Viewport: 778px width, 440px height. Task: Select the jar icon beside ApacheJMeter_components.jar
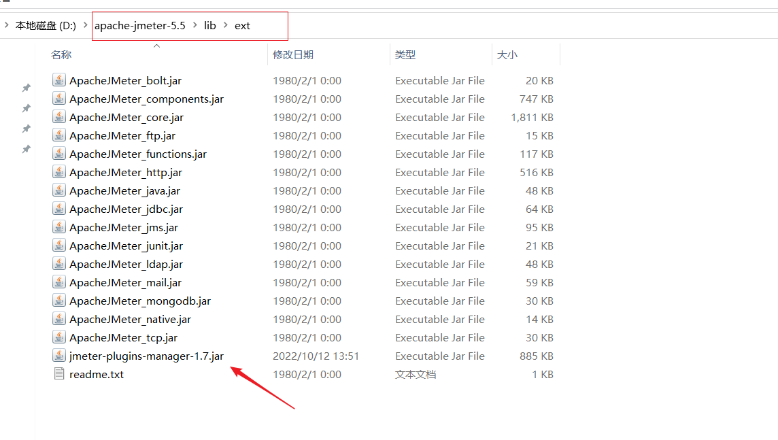tap(59, 98)
